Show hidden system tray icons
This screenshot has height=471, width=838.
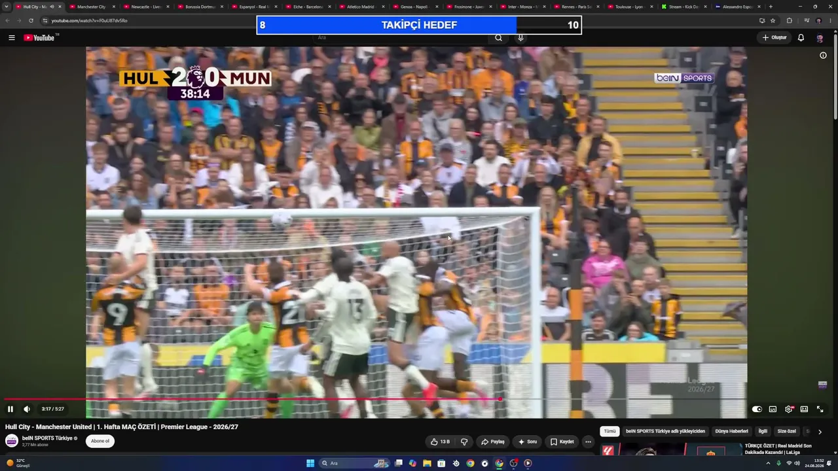pos(769,463)
